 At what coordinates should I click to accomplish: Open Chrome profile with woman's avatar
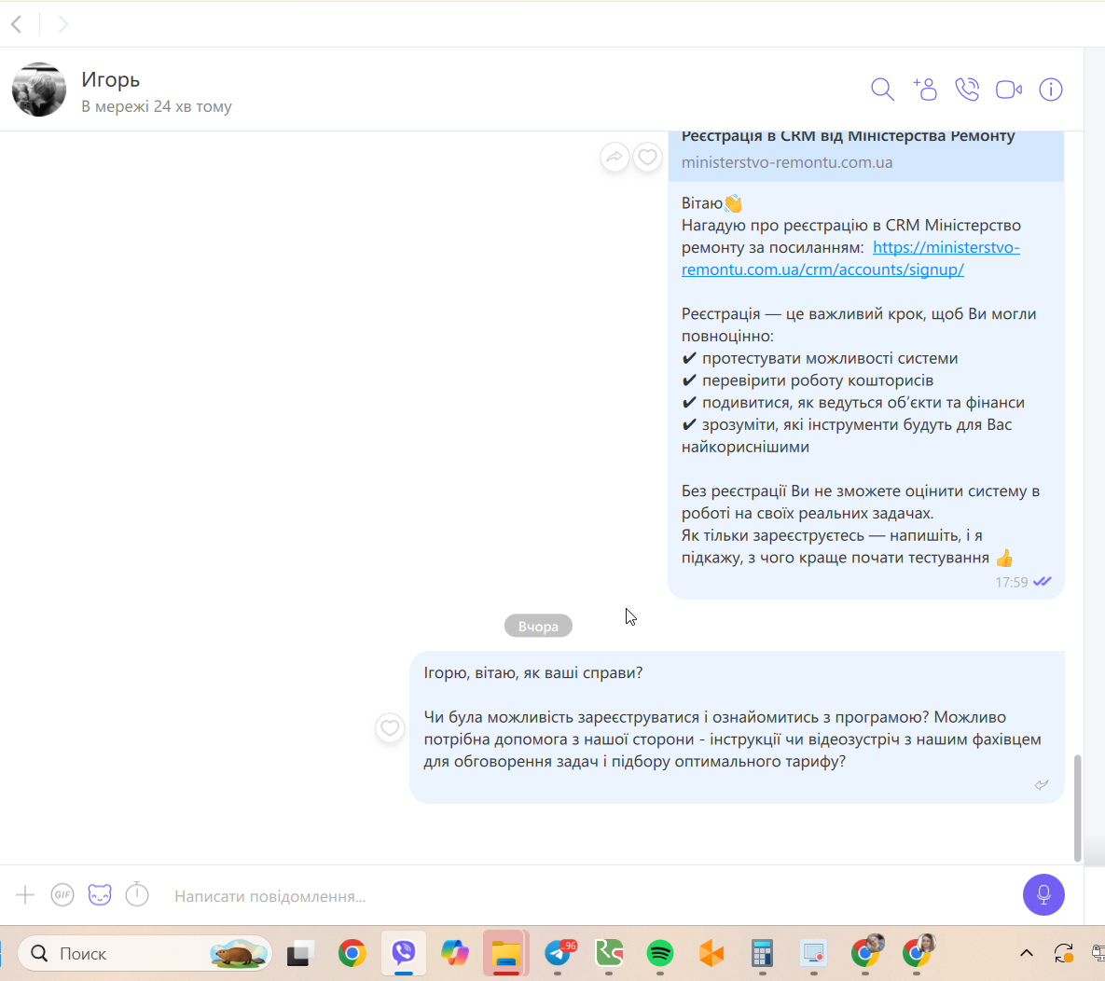917,951
